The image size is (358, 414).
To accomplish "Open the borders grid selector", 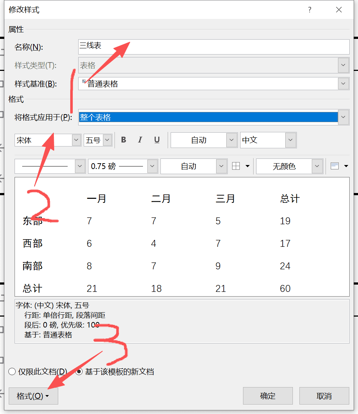I will [236, 166].
